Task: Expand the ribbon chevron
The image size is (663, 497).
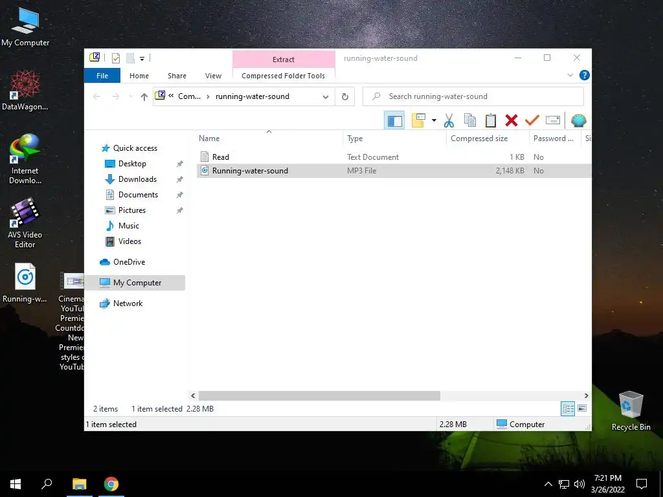Action: click(570, 75)
